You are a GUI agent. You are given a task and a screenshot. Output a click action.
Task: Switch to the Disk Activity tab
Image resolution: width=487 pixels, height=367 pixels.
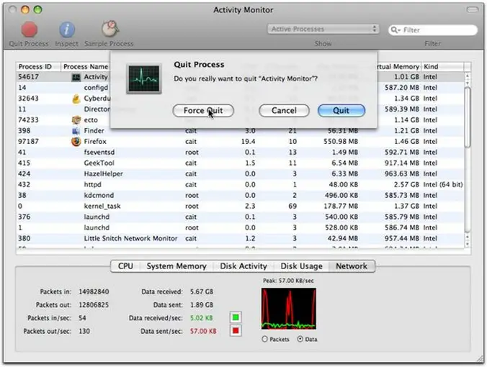point(243,266)
